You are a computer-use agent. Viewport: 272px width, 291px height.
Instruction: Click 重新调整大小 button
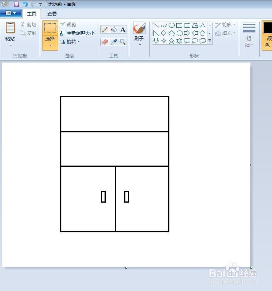(x=78, y=33)
